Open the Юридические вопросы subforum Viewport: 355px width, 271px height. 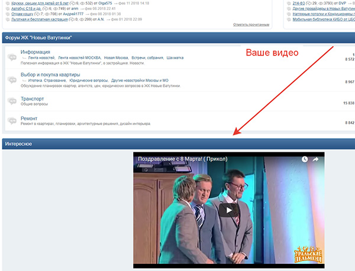coord(89,80)
